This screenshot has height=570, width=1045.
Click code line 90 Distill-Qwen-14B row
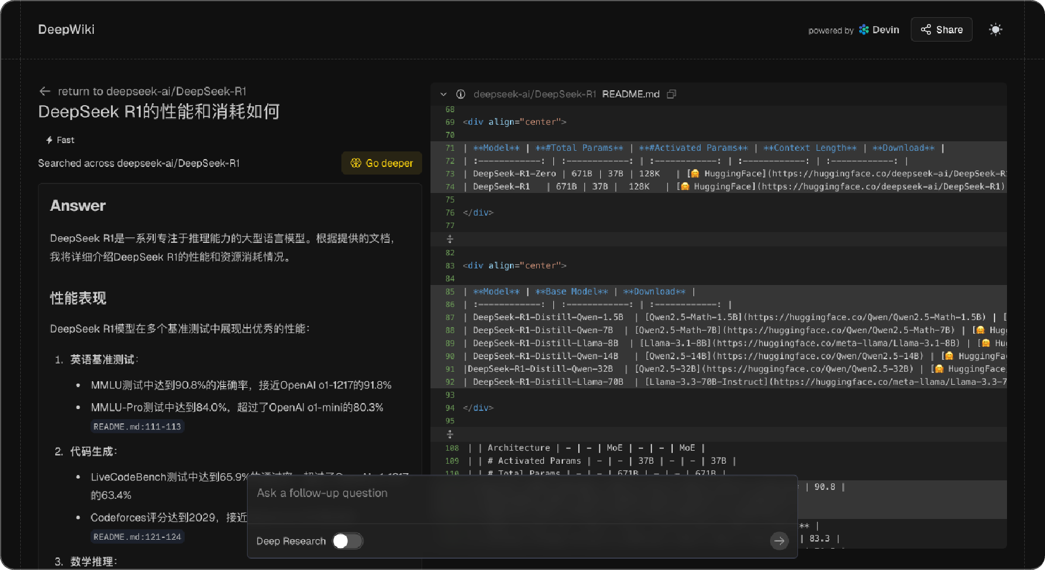tap(718, 356)
